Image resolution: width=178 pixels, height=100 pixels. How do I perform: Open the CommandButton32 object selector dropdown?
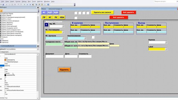coord(38,49)
